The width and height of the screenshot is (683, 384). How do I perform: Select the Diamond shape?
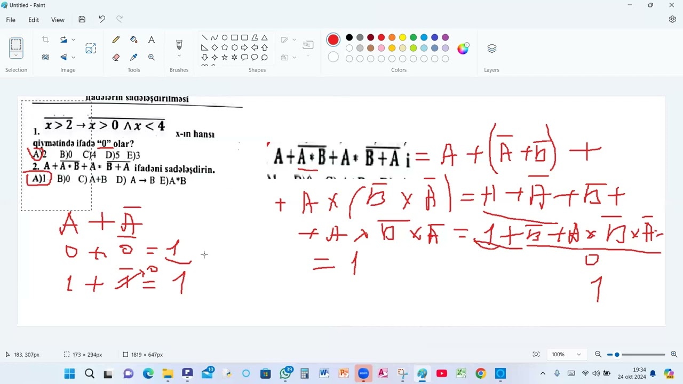pos(215,47)
